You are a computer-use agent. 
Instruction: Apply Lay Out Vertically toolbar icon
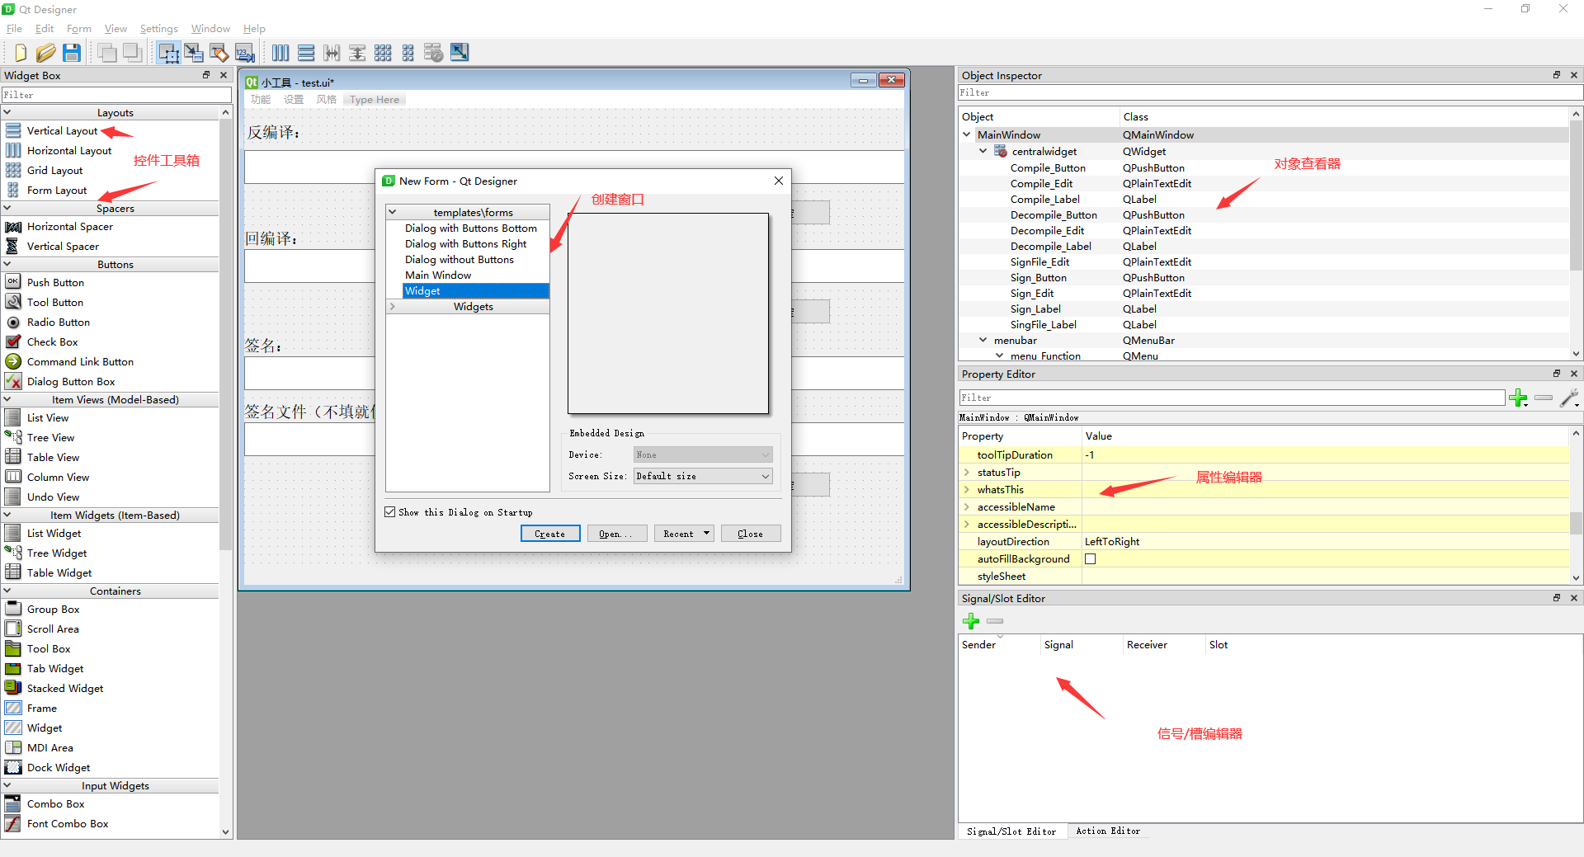306,53
